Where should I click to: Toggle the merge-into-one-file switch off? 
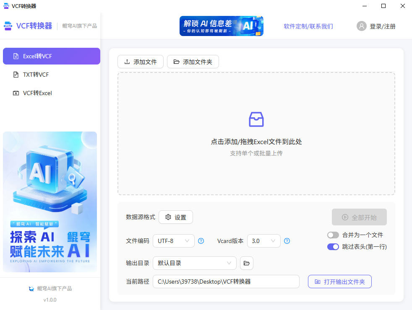click(333, 235)
